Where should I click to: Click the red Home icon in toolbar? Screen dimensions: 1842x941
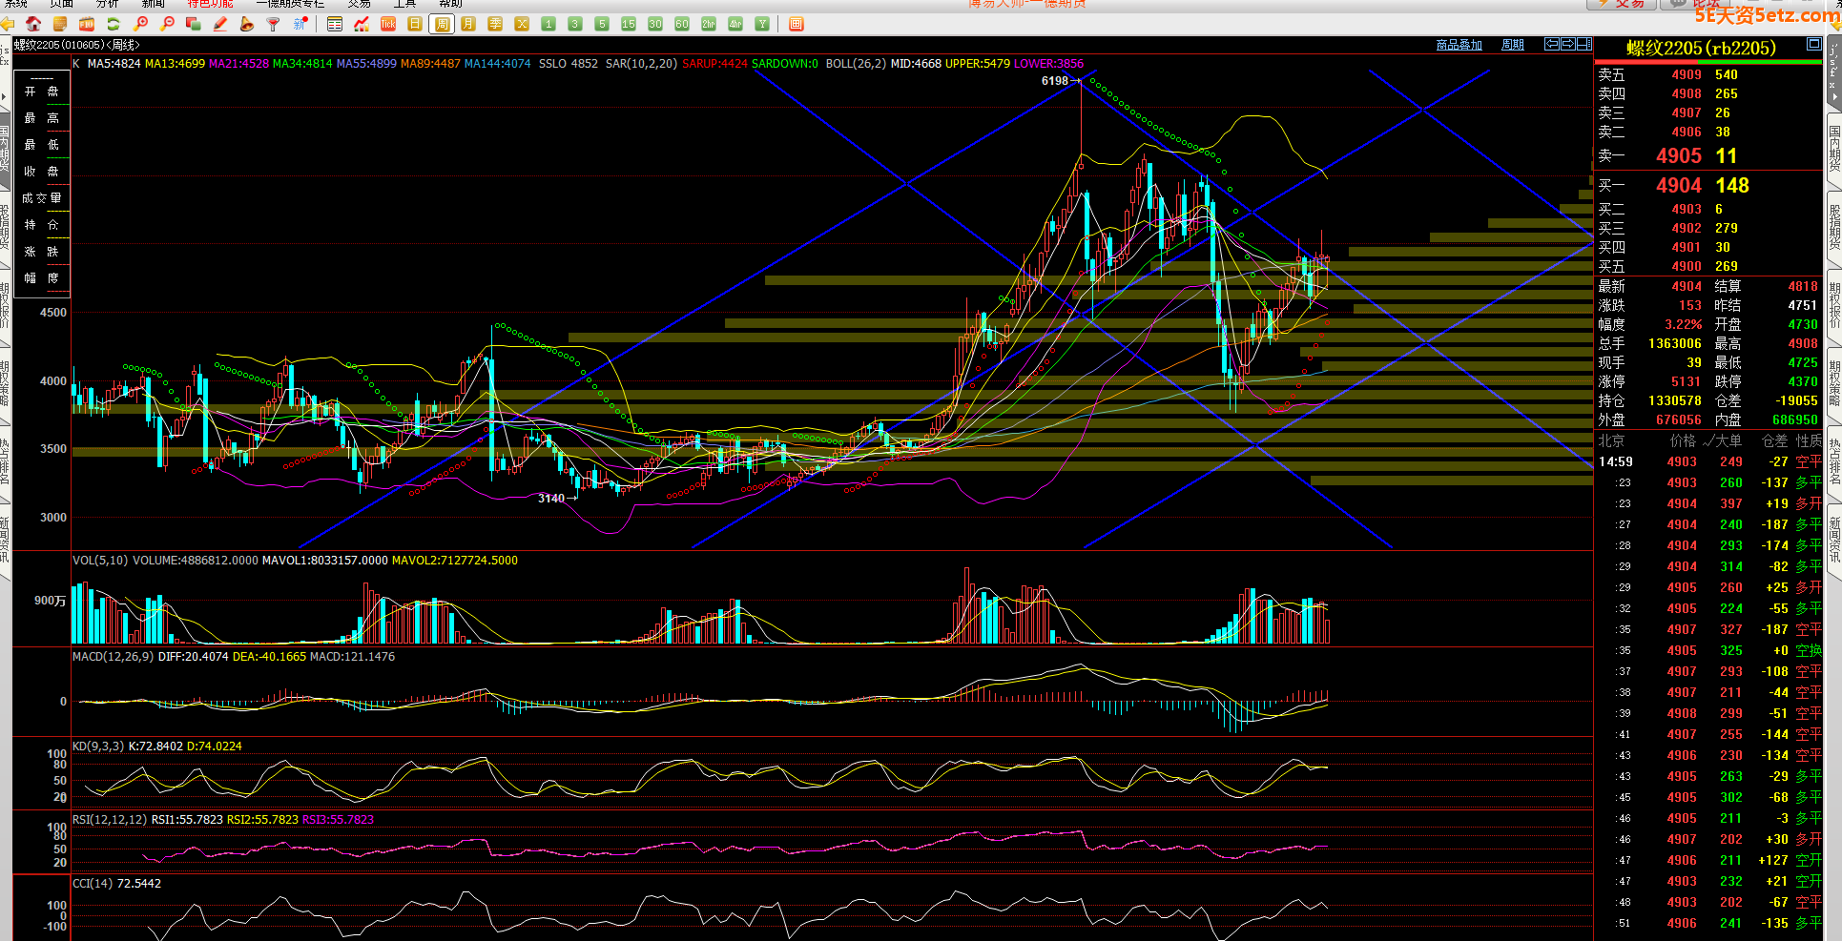33,24
